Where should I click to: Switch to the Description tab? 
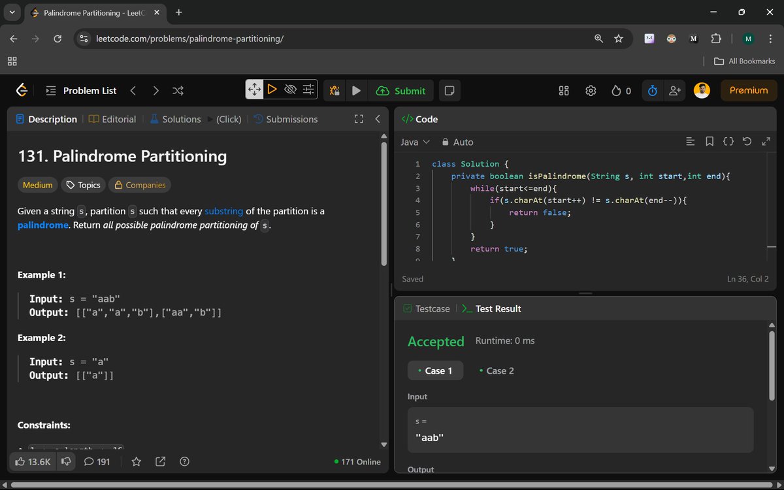[46, 119]
